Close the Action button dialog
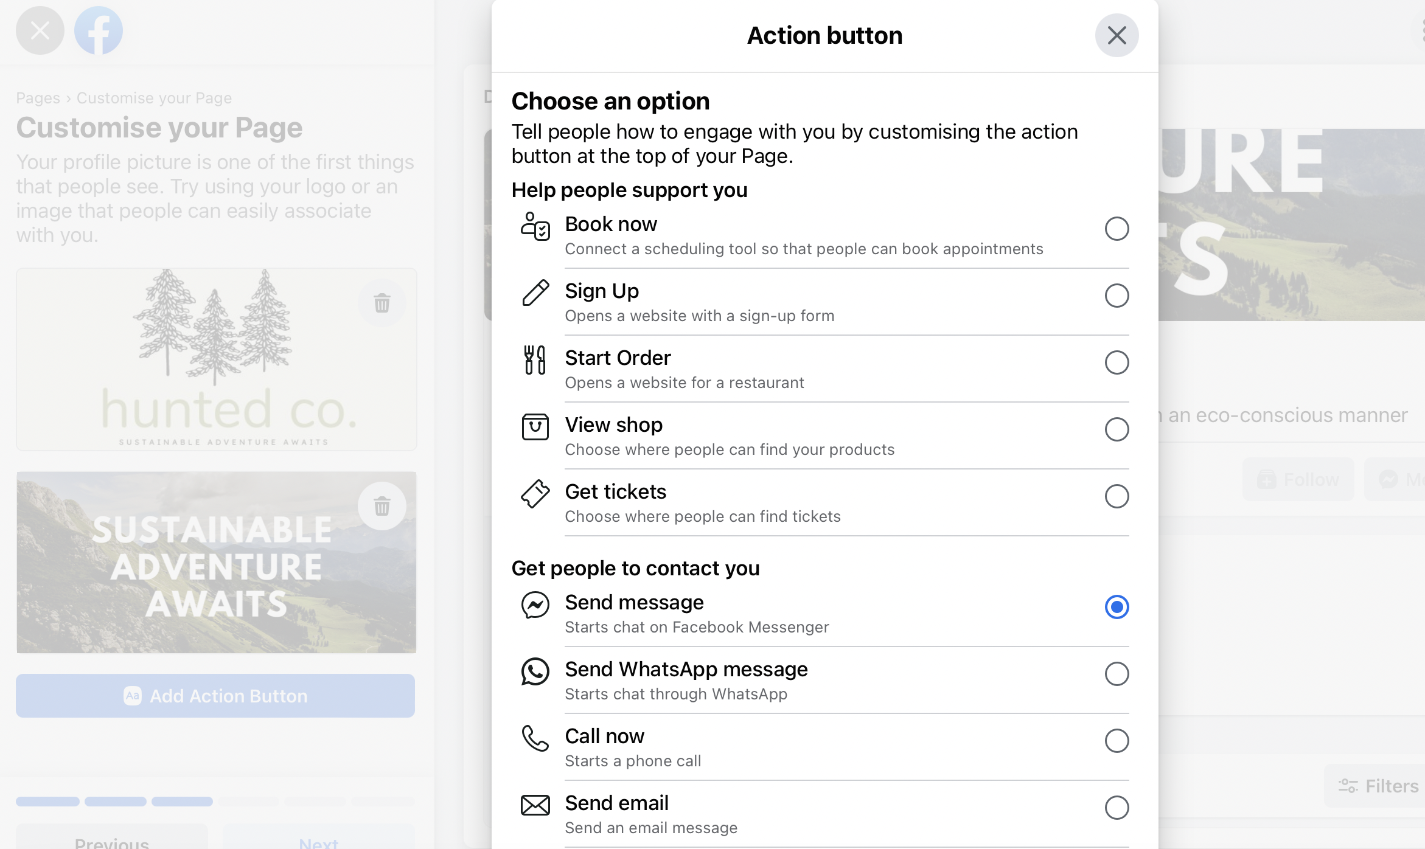The height and width of the screenshot is (849, 1425). (x=1117, y=35)
